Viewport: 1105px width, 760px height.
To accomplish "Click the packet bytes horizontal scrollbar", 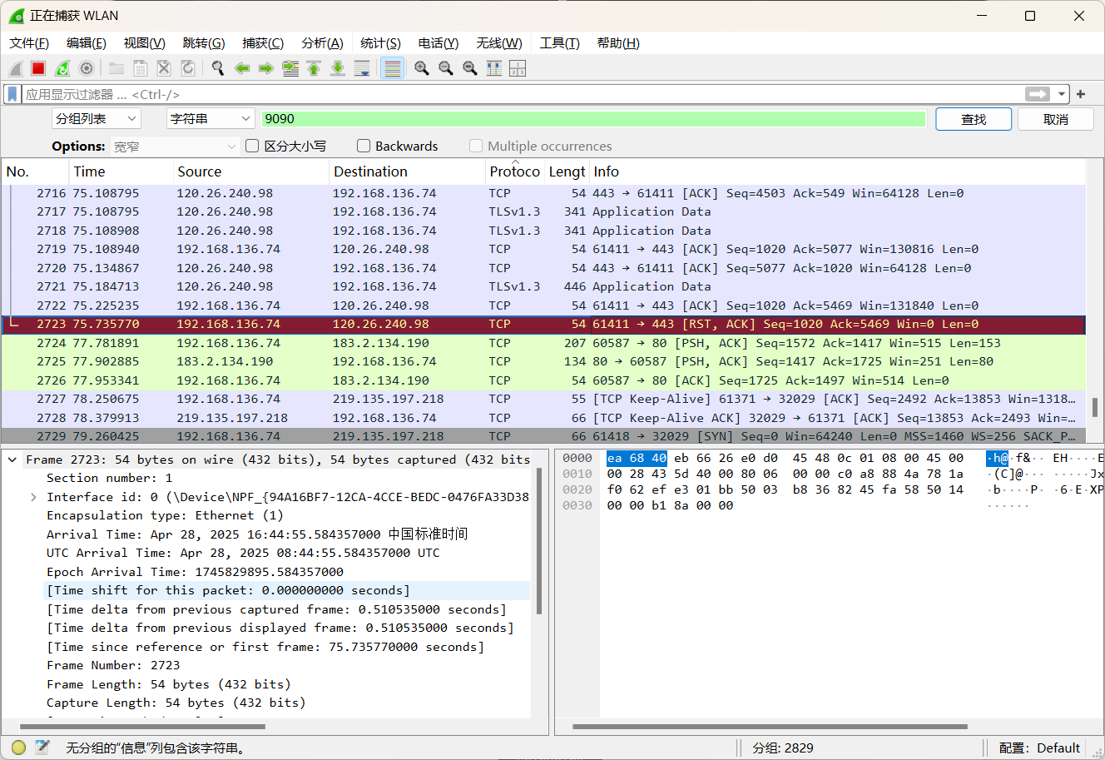I will (770, 727).
